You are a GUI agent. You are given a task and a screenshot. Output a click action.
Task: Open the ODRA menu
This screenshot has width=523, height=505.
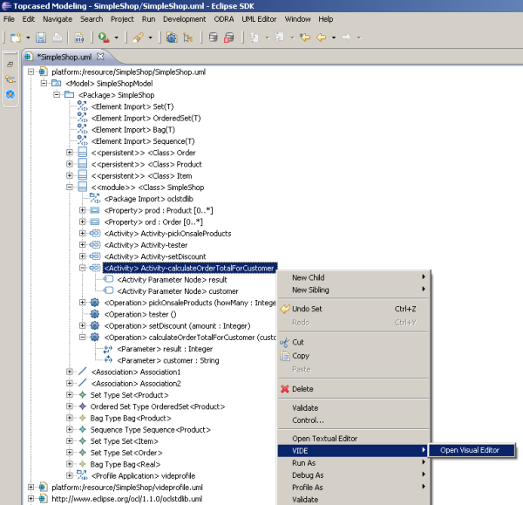click(x=224, y=19)
